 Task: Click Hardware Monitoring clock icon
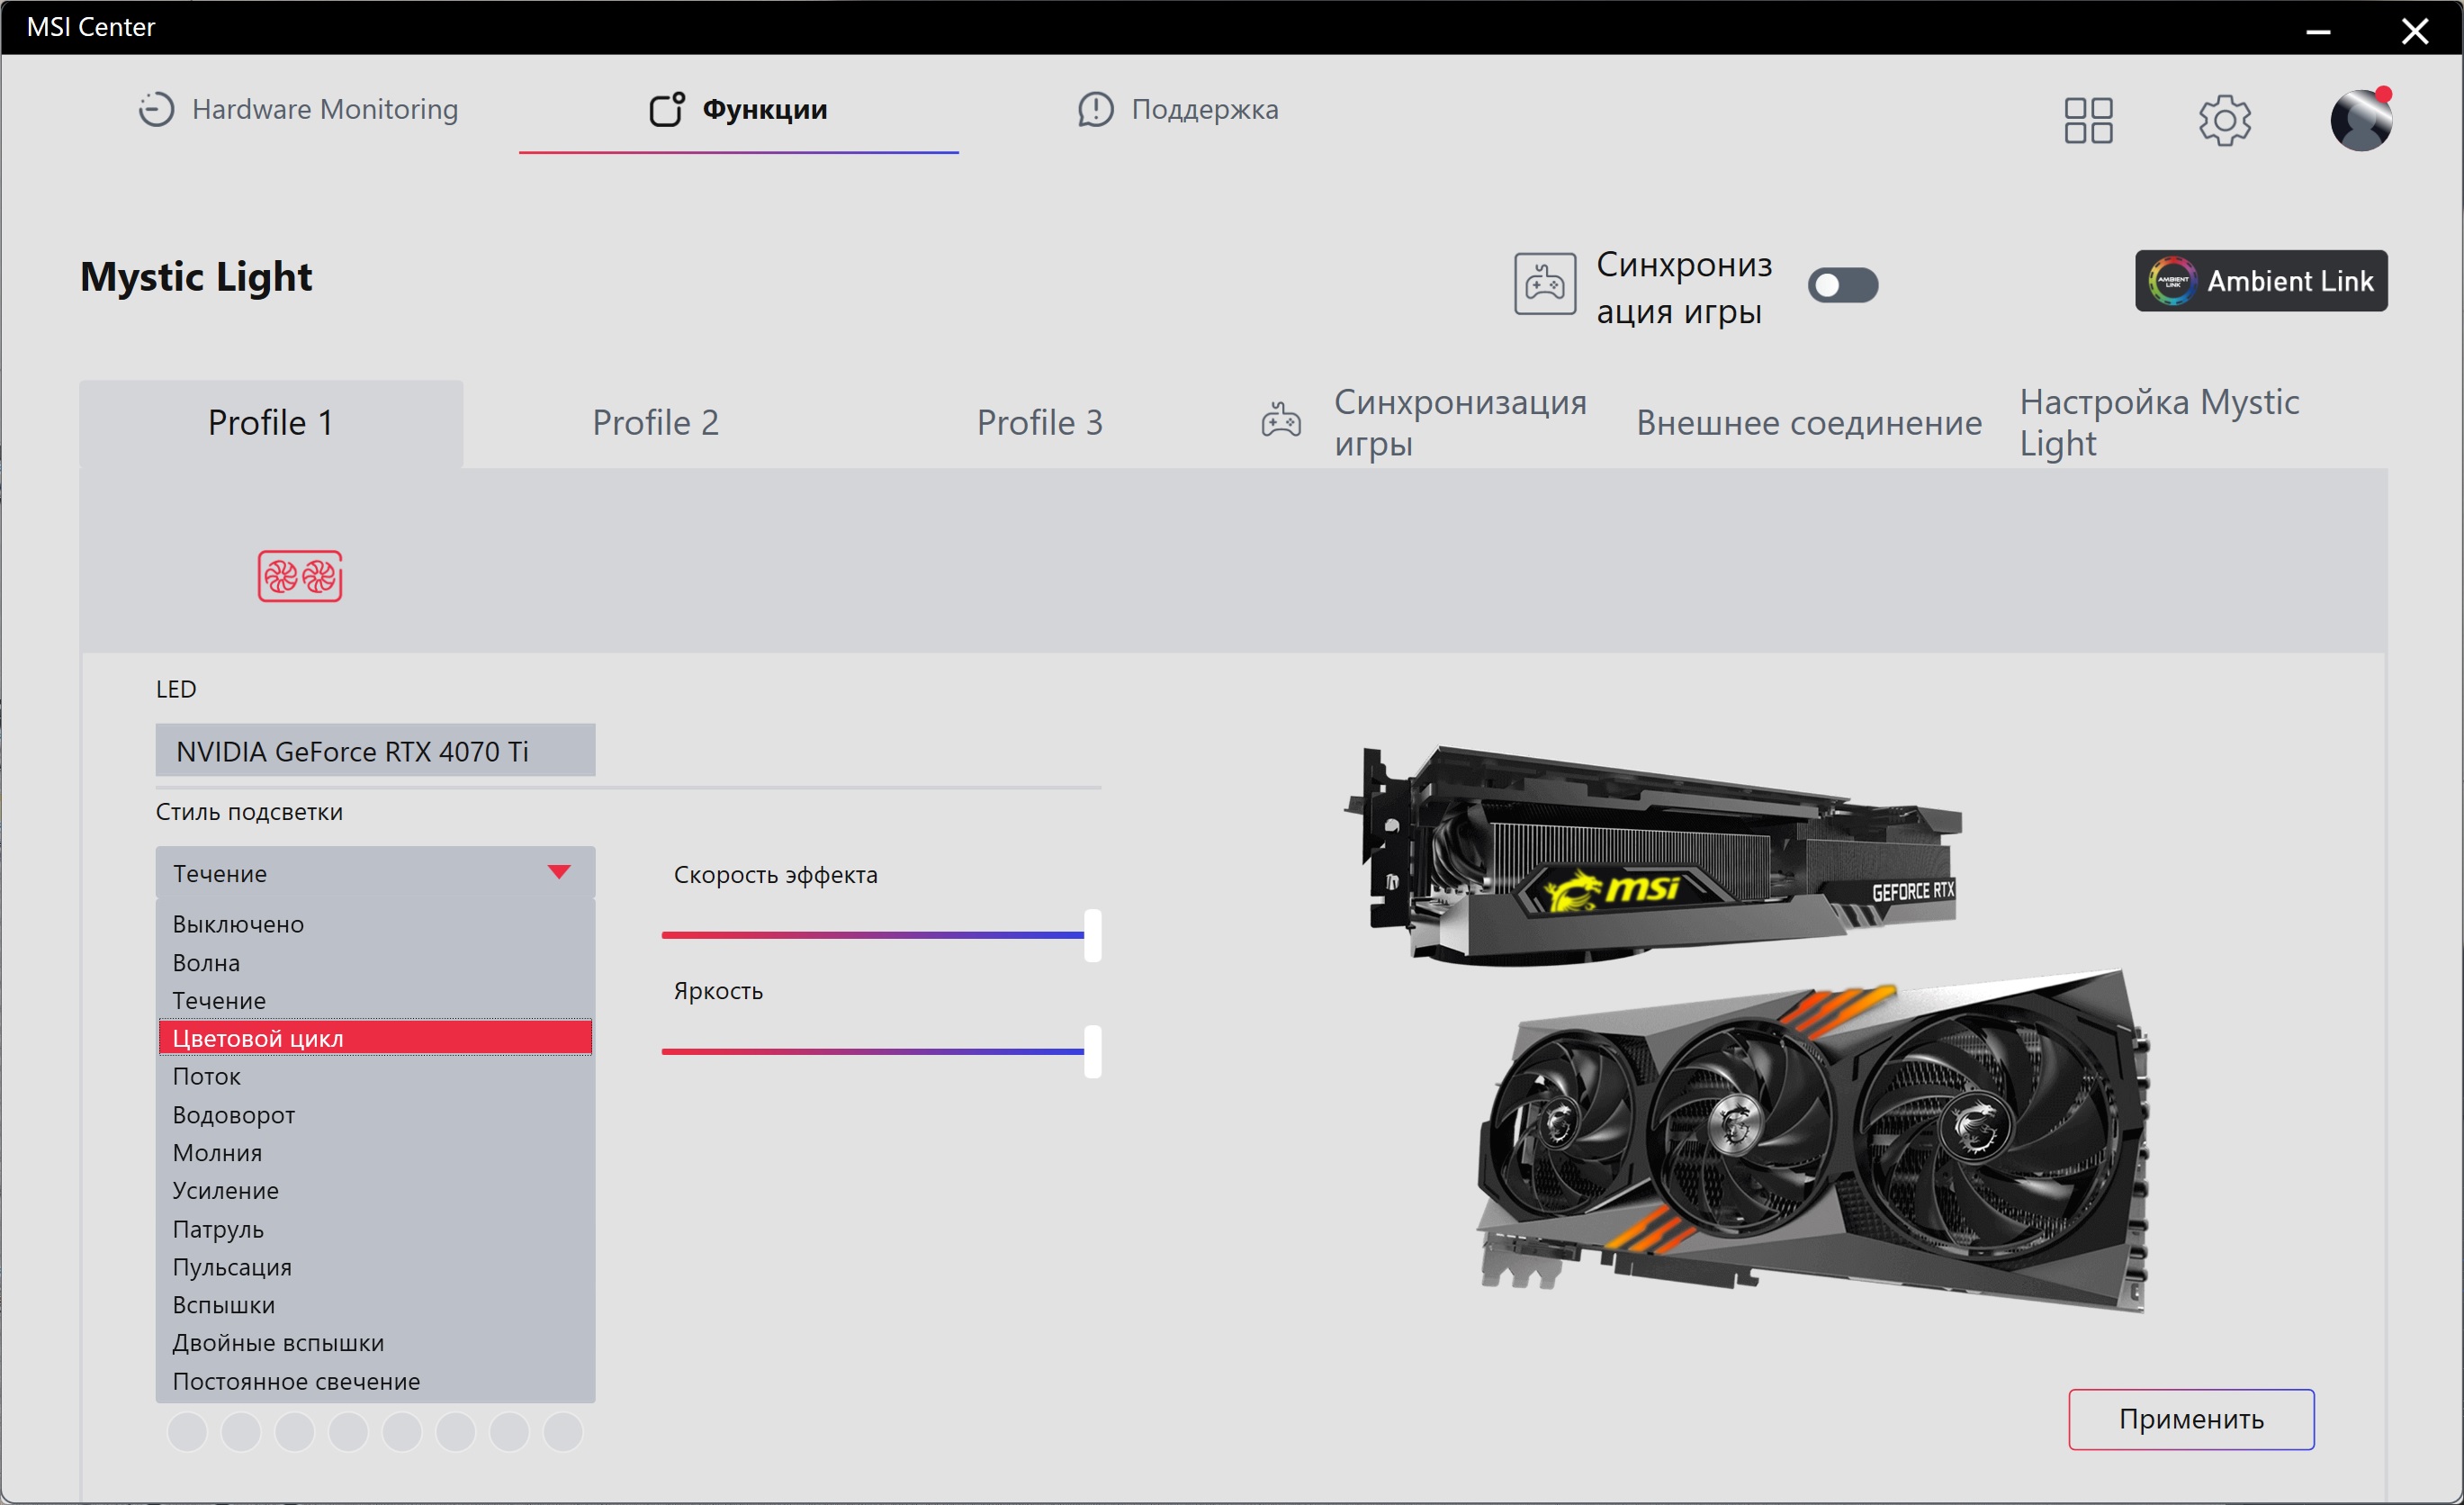coord(156,109)
